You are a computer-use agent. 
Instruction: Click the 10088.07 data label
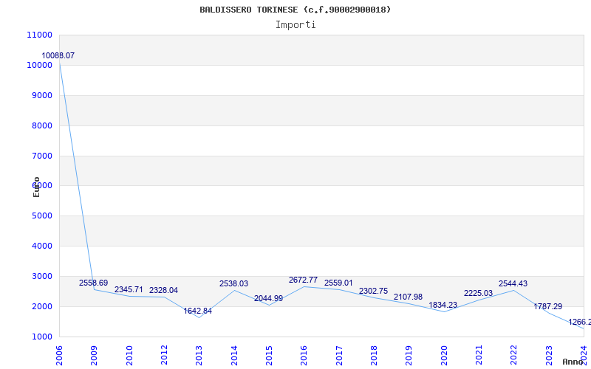coord(58,56)
